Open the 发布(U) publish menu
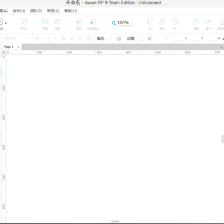224x224 pixels. pos(19,11)
